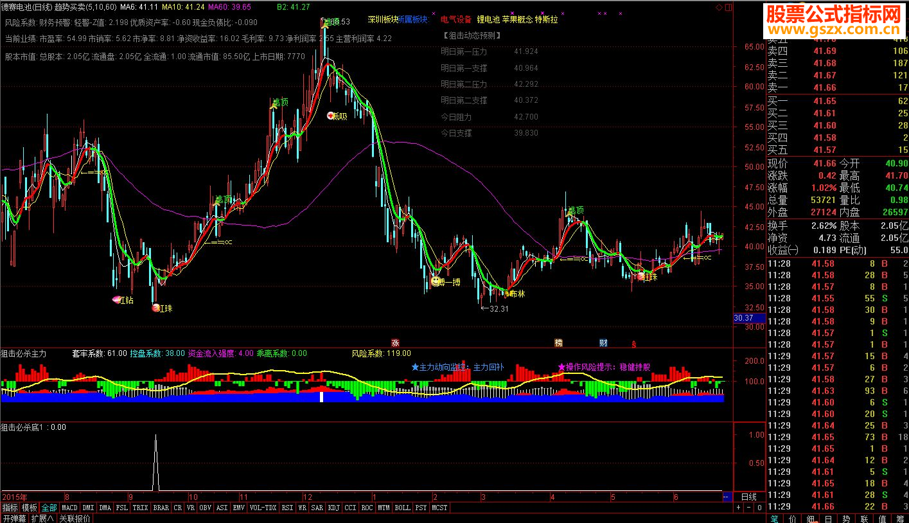The width and height of the screenshot is (909, 523).
Task: Switch to the ROC indicator
Action: click(367, 508)
